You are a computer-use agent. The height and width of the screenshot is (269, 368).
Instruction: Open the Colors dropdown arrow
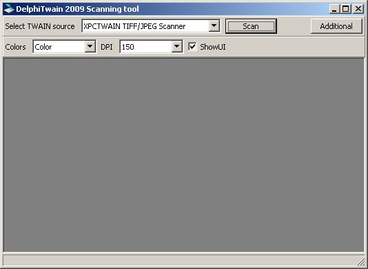click(x=90, y=46)
